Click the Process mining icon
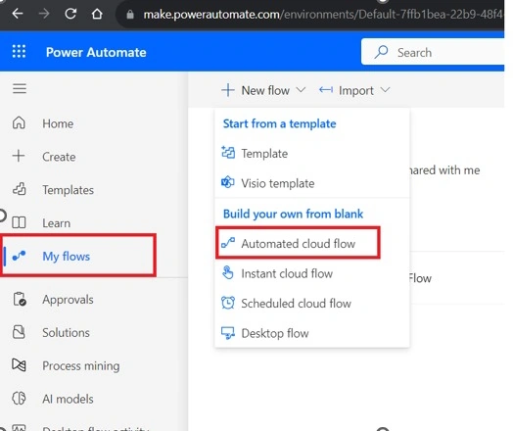The width and height of the screenshot is (513, 431). click(19, 365)
